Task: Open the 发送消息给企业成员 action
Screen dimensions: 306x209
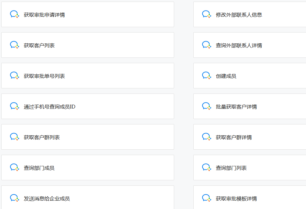Action: 88,197
